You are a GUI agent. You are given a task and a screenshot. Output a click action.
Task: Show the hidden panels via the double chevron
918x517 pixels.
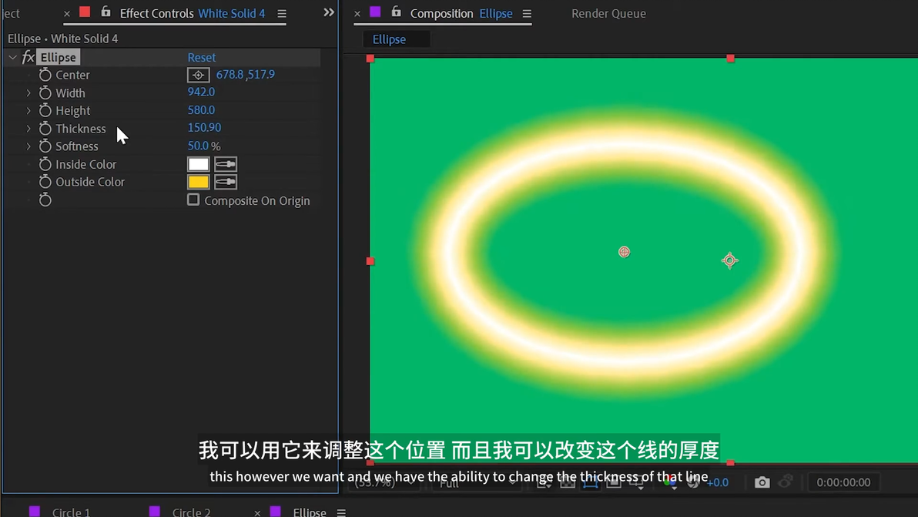329,12
